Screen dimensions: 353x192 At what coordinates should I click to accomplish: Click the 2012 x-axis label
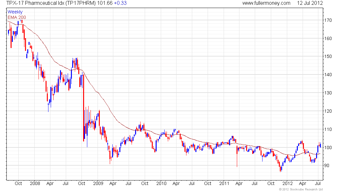click(288, 183)
